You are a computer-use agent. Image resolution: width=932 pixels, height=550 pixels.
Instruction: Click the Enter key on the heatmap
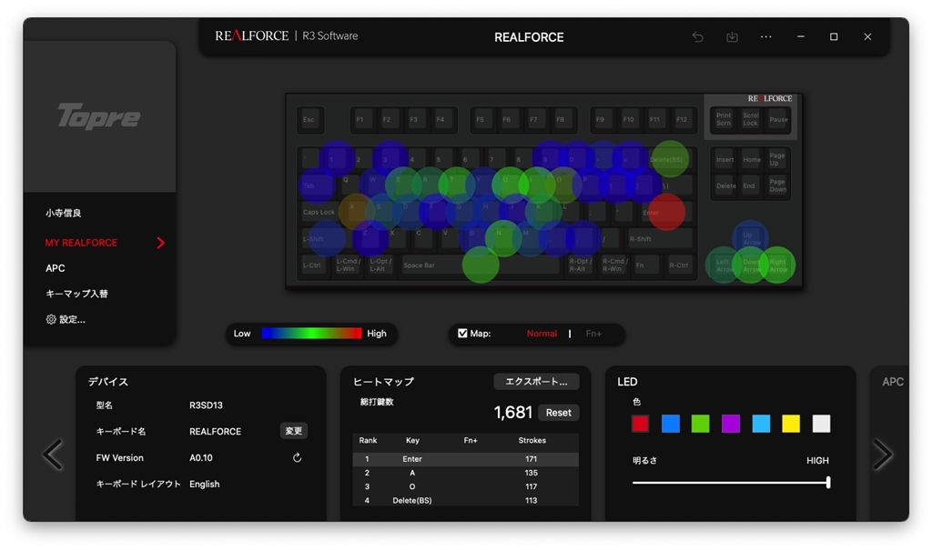pos(665,212)
